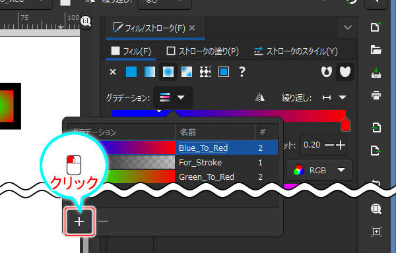
Task: Close the フィル/ストローク(F) dialog tab
Action: 192,28
